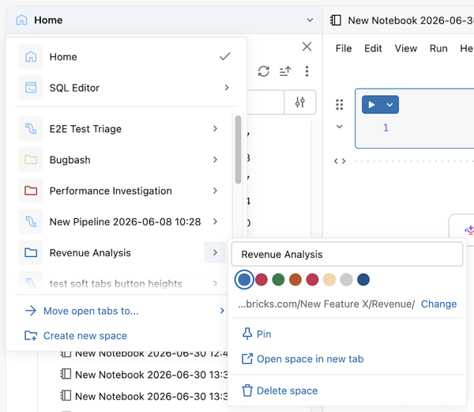474x412 pixels.
Task: Edit the Revenue Analysis space name field
Action: [x=347, y=255]
